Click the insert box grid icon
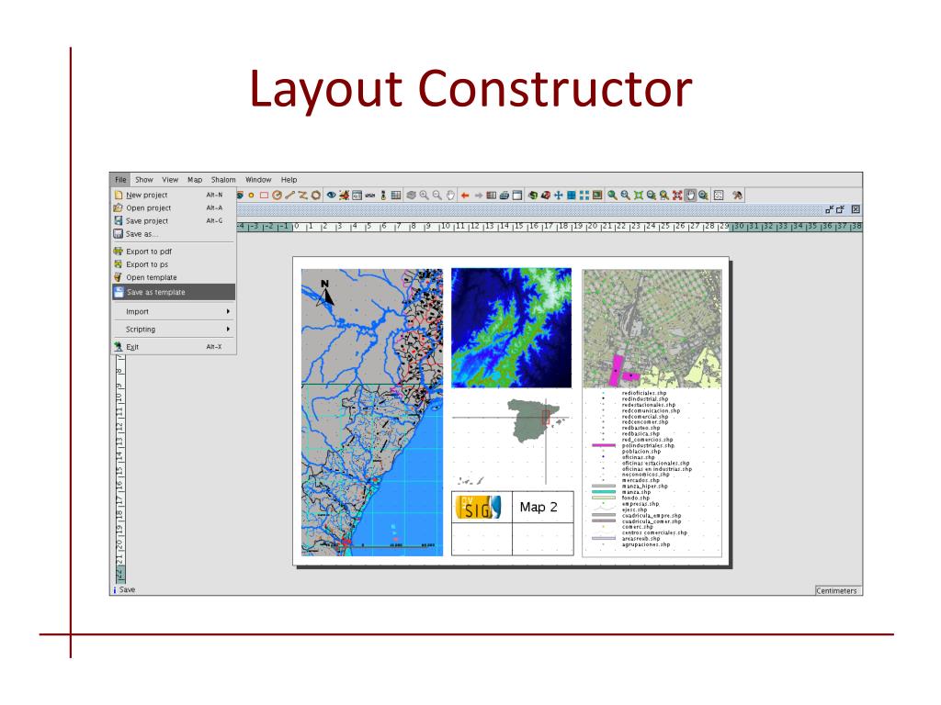The image size is (941, 705). click(x=396, y=196)
